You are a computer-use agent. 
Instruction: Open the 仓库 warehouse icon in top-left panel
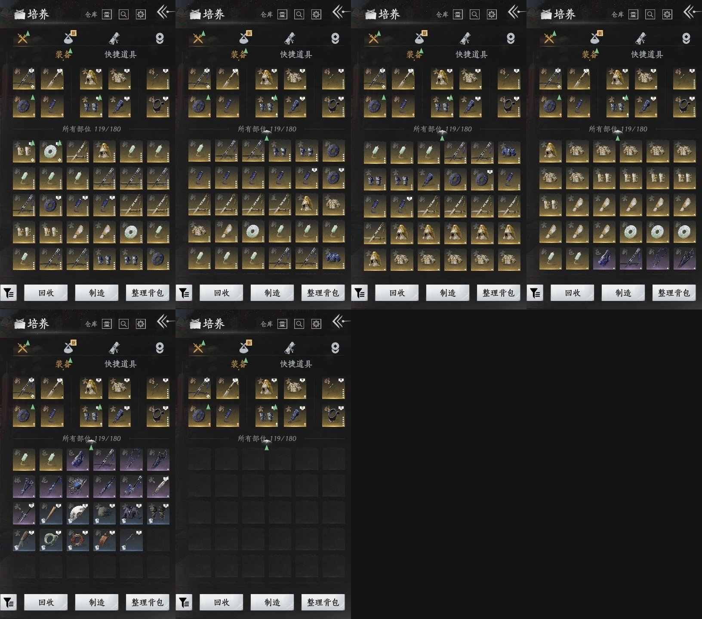pyautogui.click(x=107, y=15)
